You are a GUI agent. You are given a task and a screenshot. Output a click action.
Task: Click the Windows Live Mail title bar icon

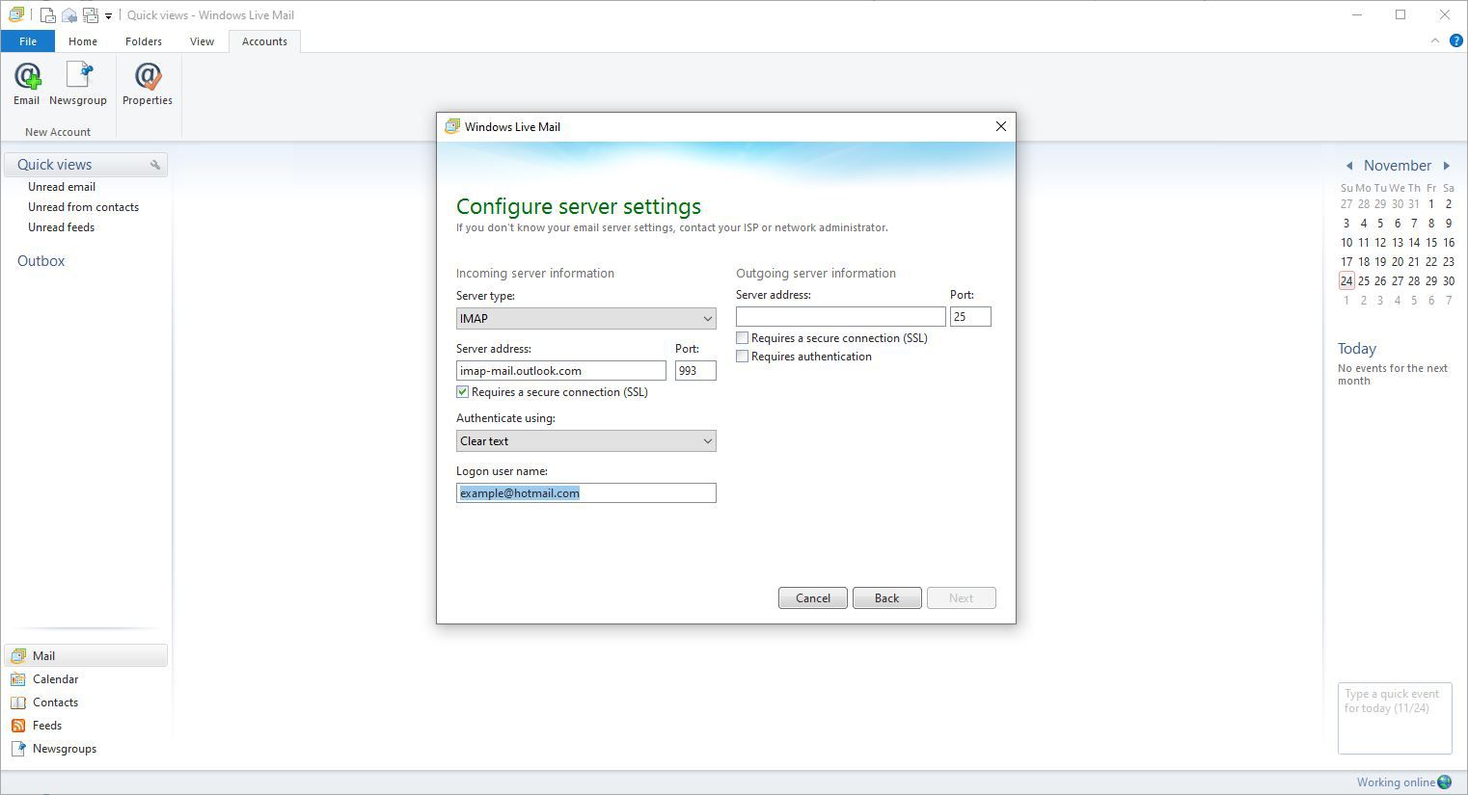(16, 14)
